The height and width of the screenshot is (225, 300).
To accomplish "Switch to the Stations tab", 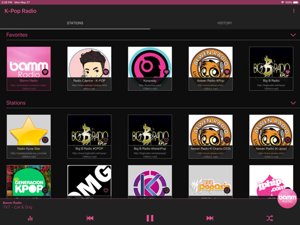I will (x=75, y=23).
